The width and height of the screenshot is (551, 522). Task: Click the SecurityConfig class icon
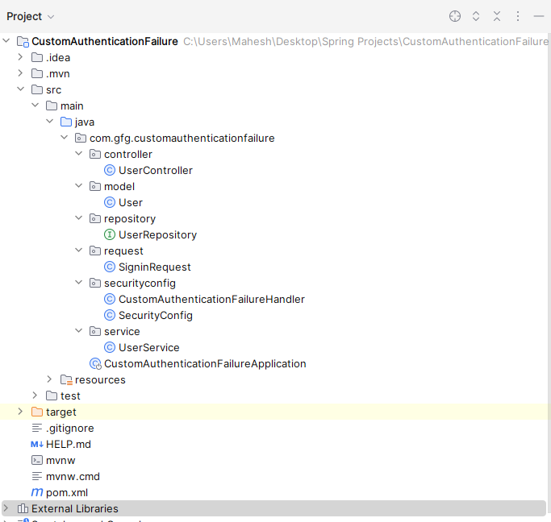click(x=110, y=315)
